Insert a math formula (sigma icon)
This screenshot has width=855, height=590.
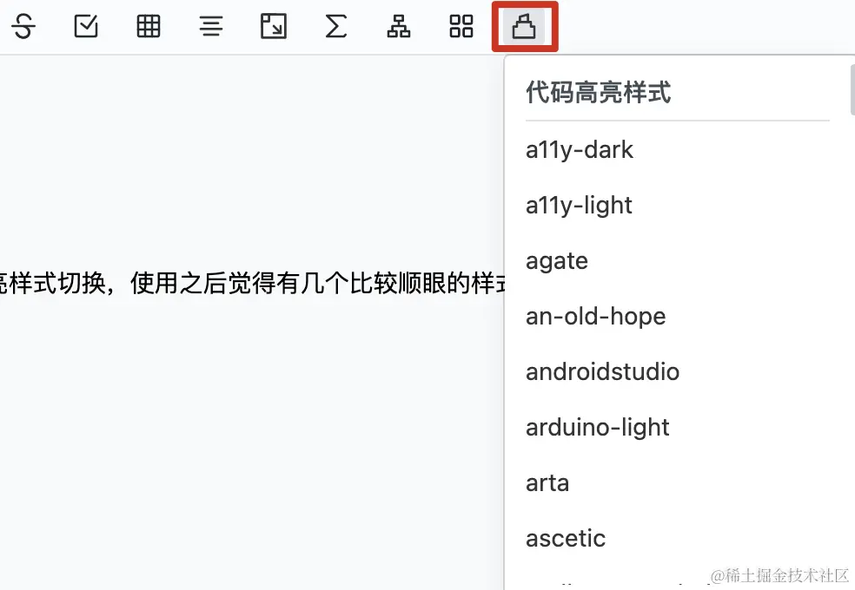[336, 26]
